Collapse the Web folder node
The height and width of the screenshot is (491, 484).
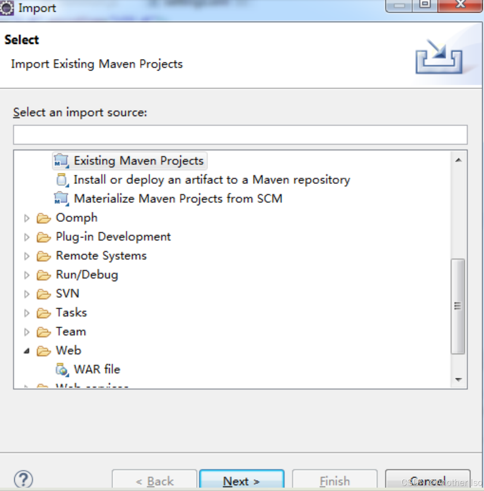pos(27,351)
